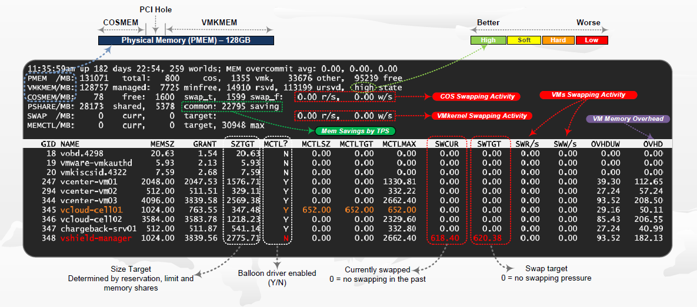Highlight the chargeback-srv01 row name
The width and height of the screenshot is (697, 307).
98,228
